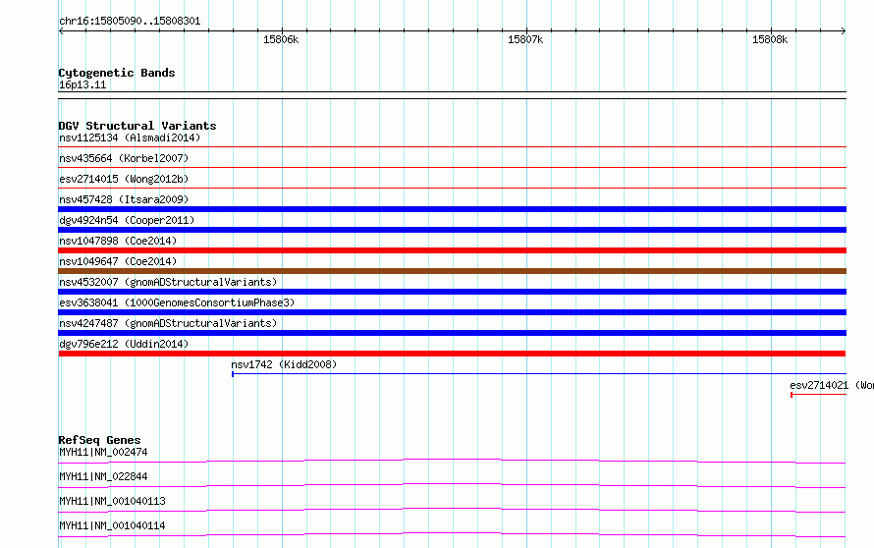Click the magenta line under MYH11|NM_022844
The width and height of the screenshot is (874, 548).
coord(452,485)
